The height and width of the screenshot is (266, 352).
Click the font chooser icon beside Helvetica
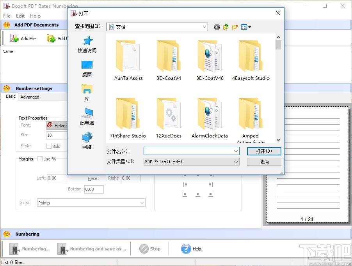50,125
